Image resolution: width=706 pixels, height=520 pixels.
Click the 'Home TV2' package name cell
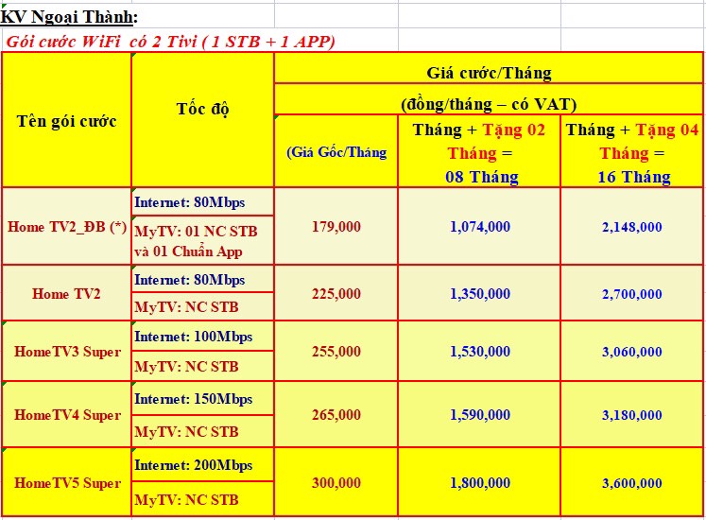(67, 293)
